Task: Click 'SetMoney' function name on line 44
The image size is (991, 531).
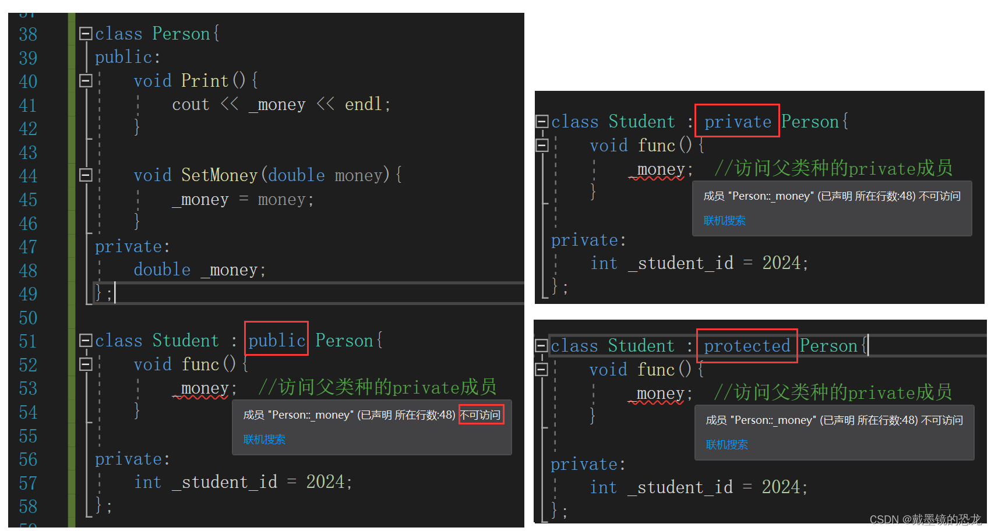Action: point(220,175)
